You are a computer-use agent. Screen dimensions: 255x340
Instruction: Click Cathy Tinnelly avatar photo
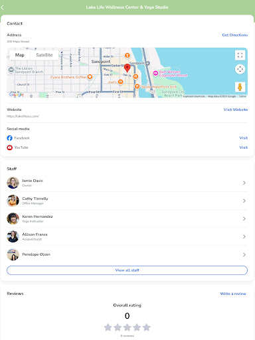(13, 201)
